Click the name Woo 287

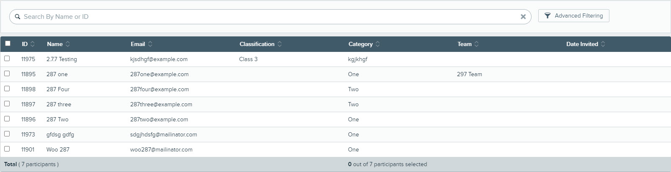pos(58,149)
